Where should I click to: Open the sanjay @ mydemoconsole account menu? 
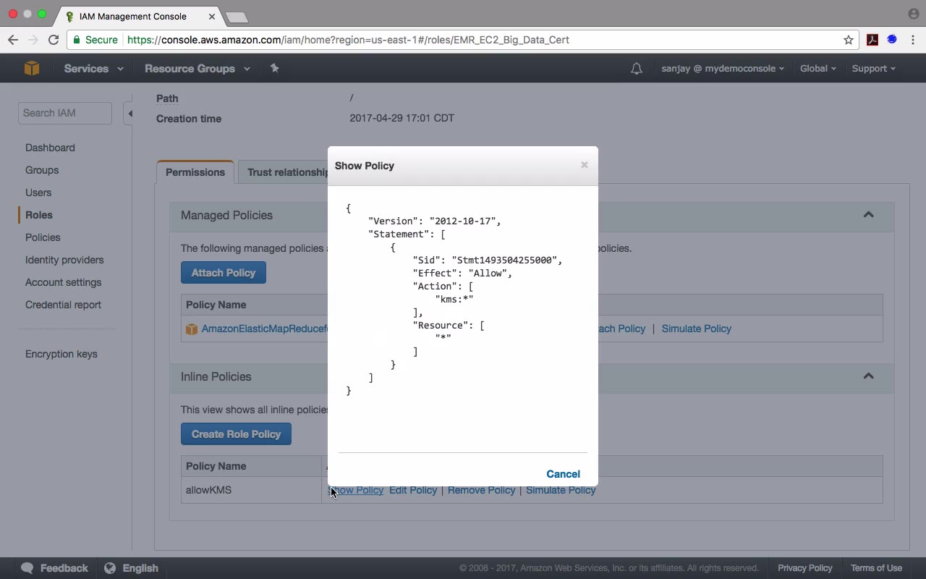coord(723,69)
